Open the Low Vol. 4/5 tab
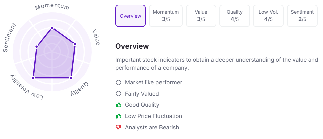 tap(268, 16)
